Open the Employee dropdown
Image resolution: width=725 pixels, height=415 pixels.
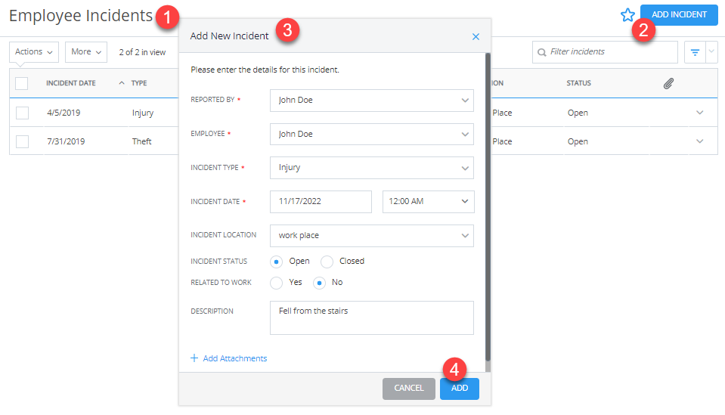372,134
